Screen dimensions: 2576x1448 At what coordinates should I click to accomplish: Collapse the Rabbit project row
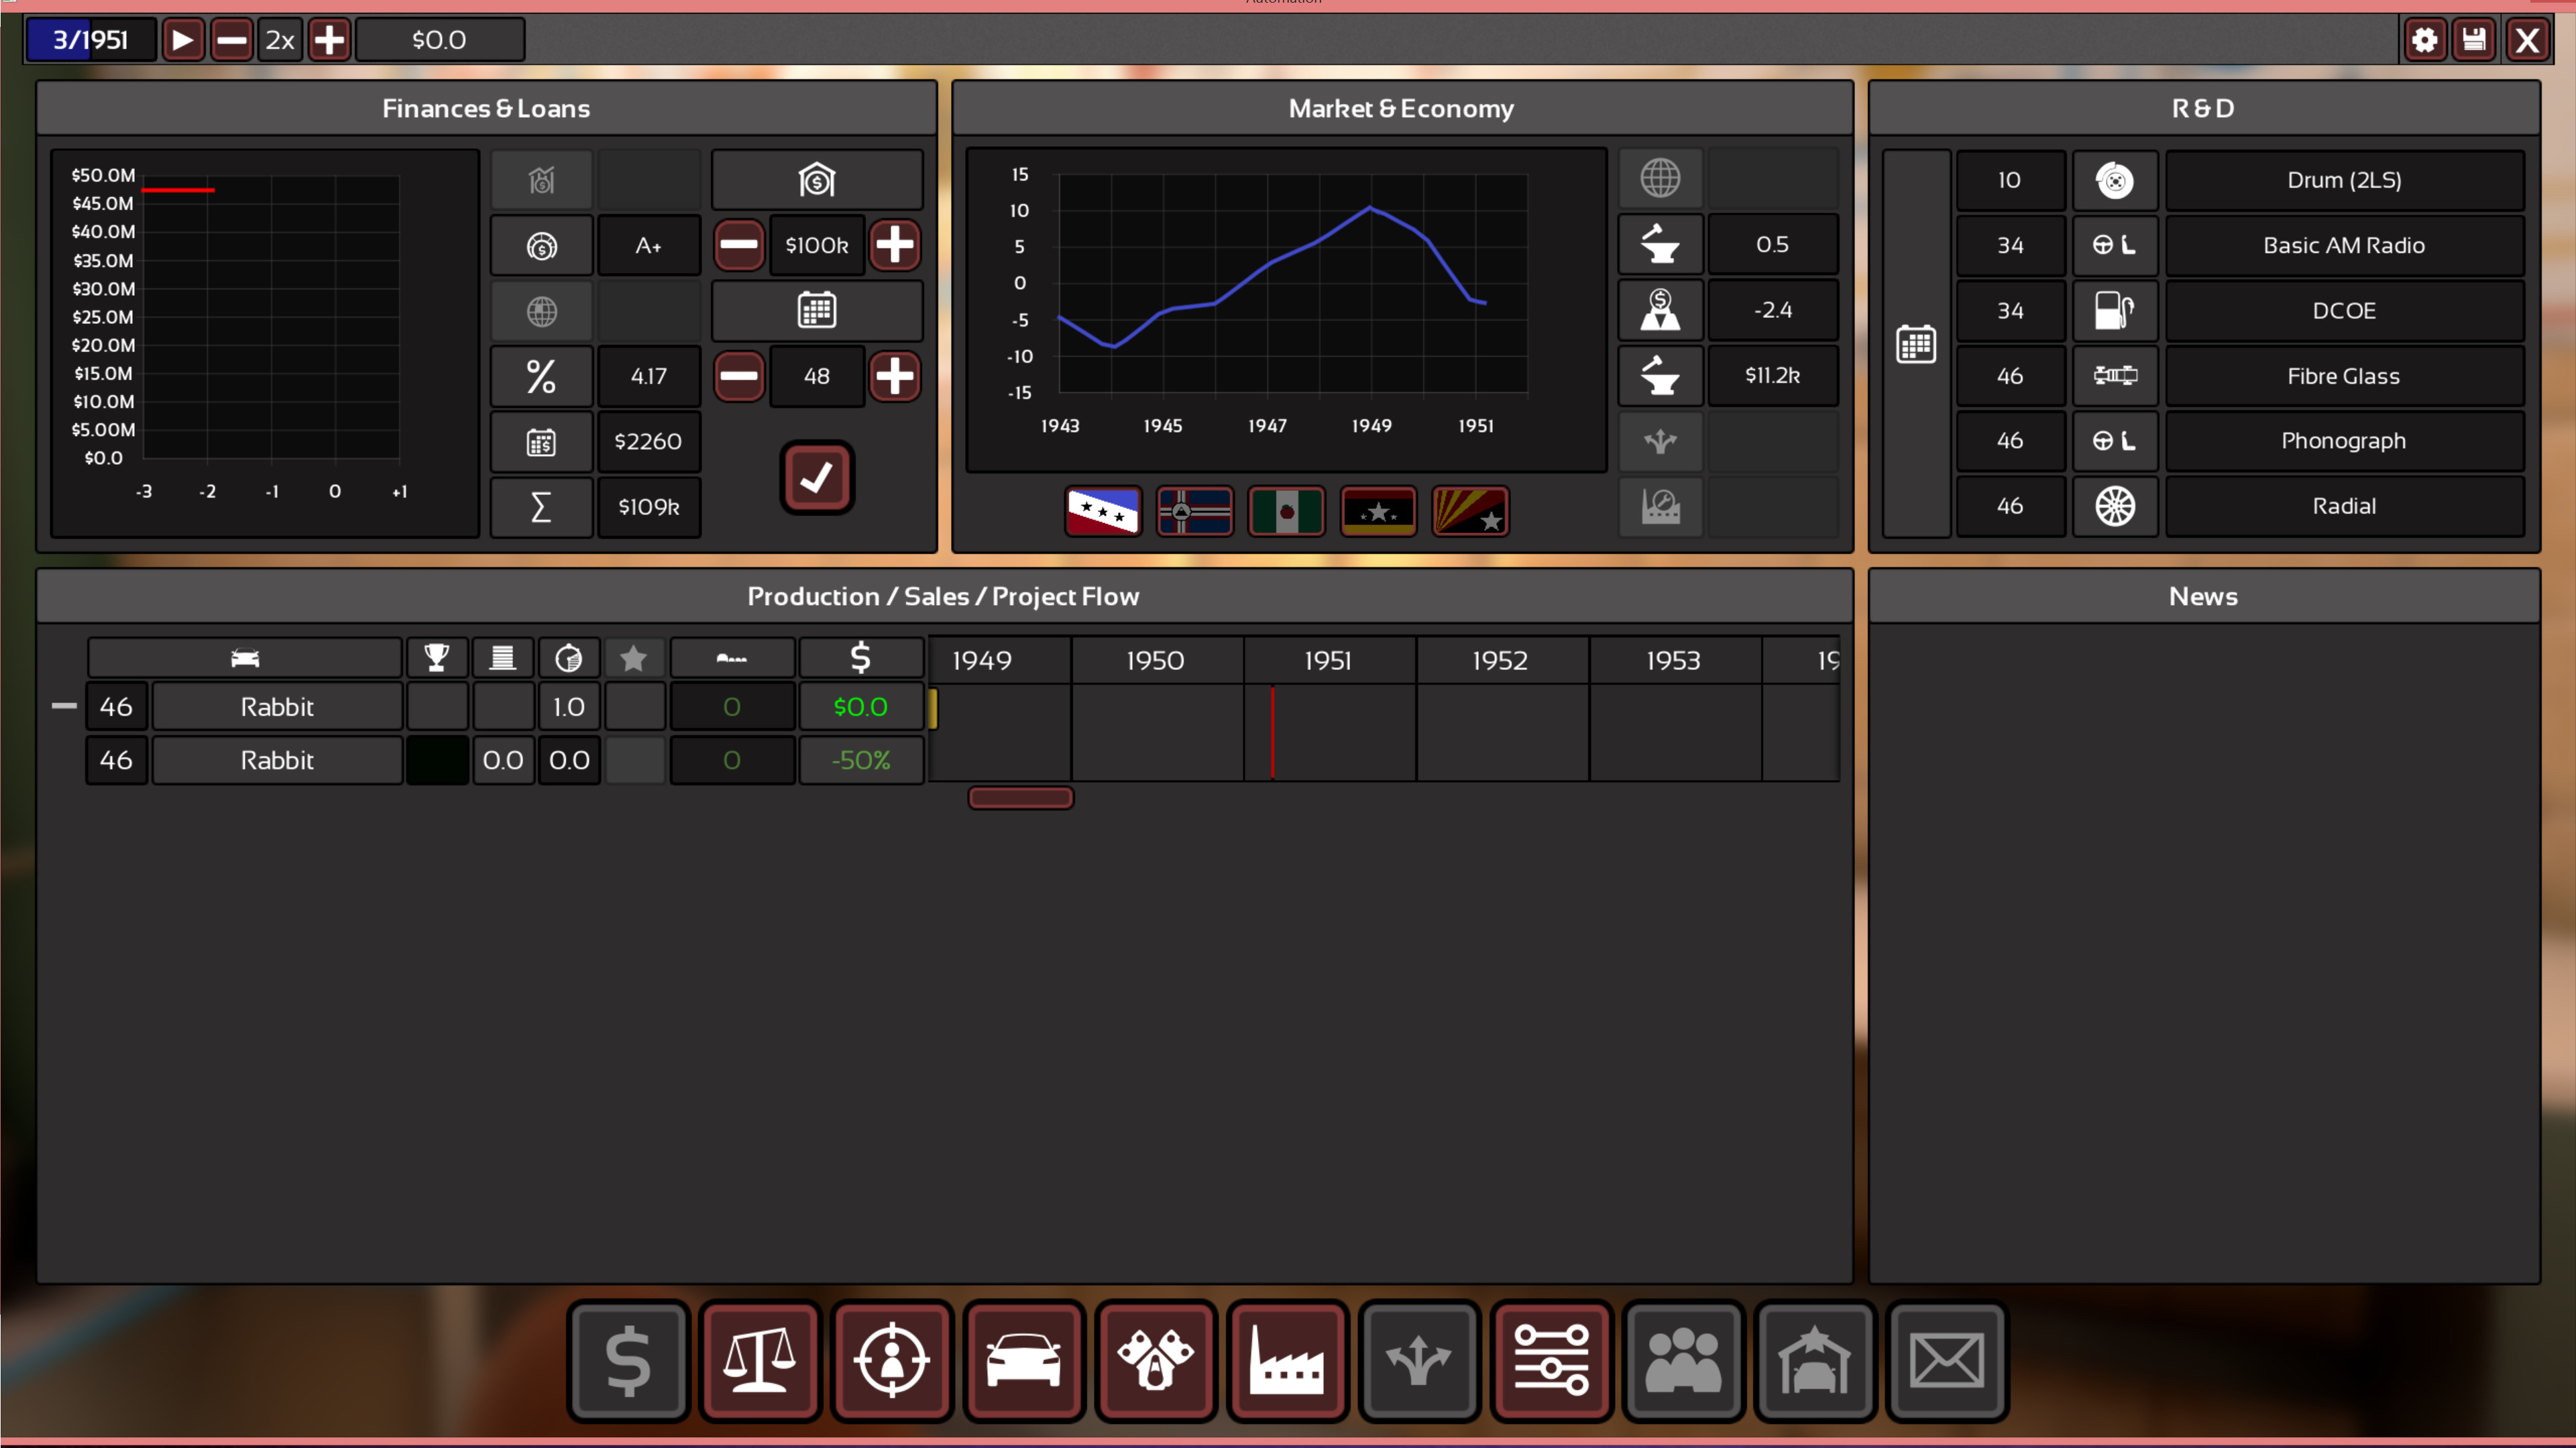64,706
